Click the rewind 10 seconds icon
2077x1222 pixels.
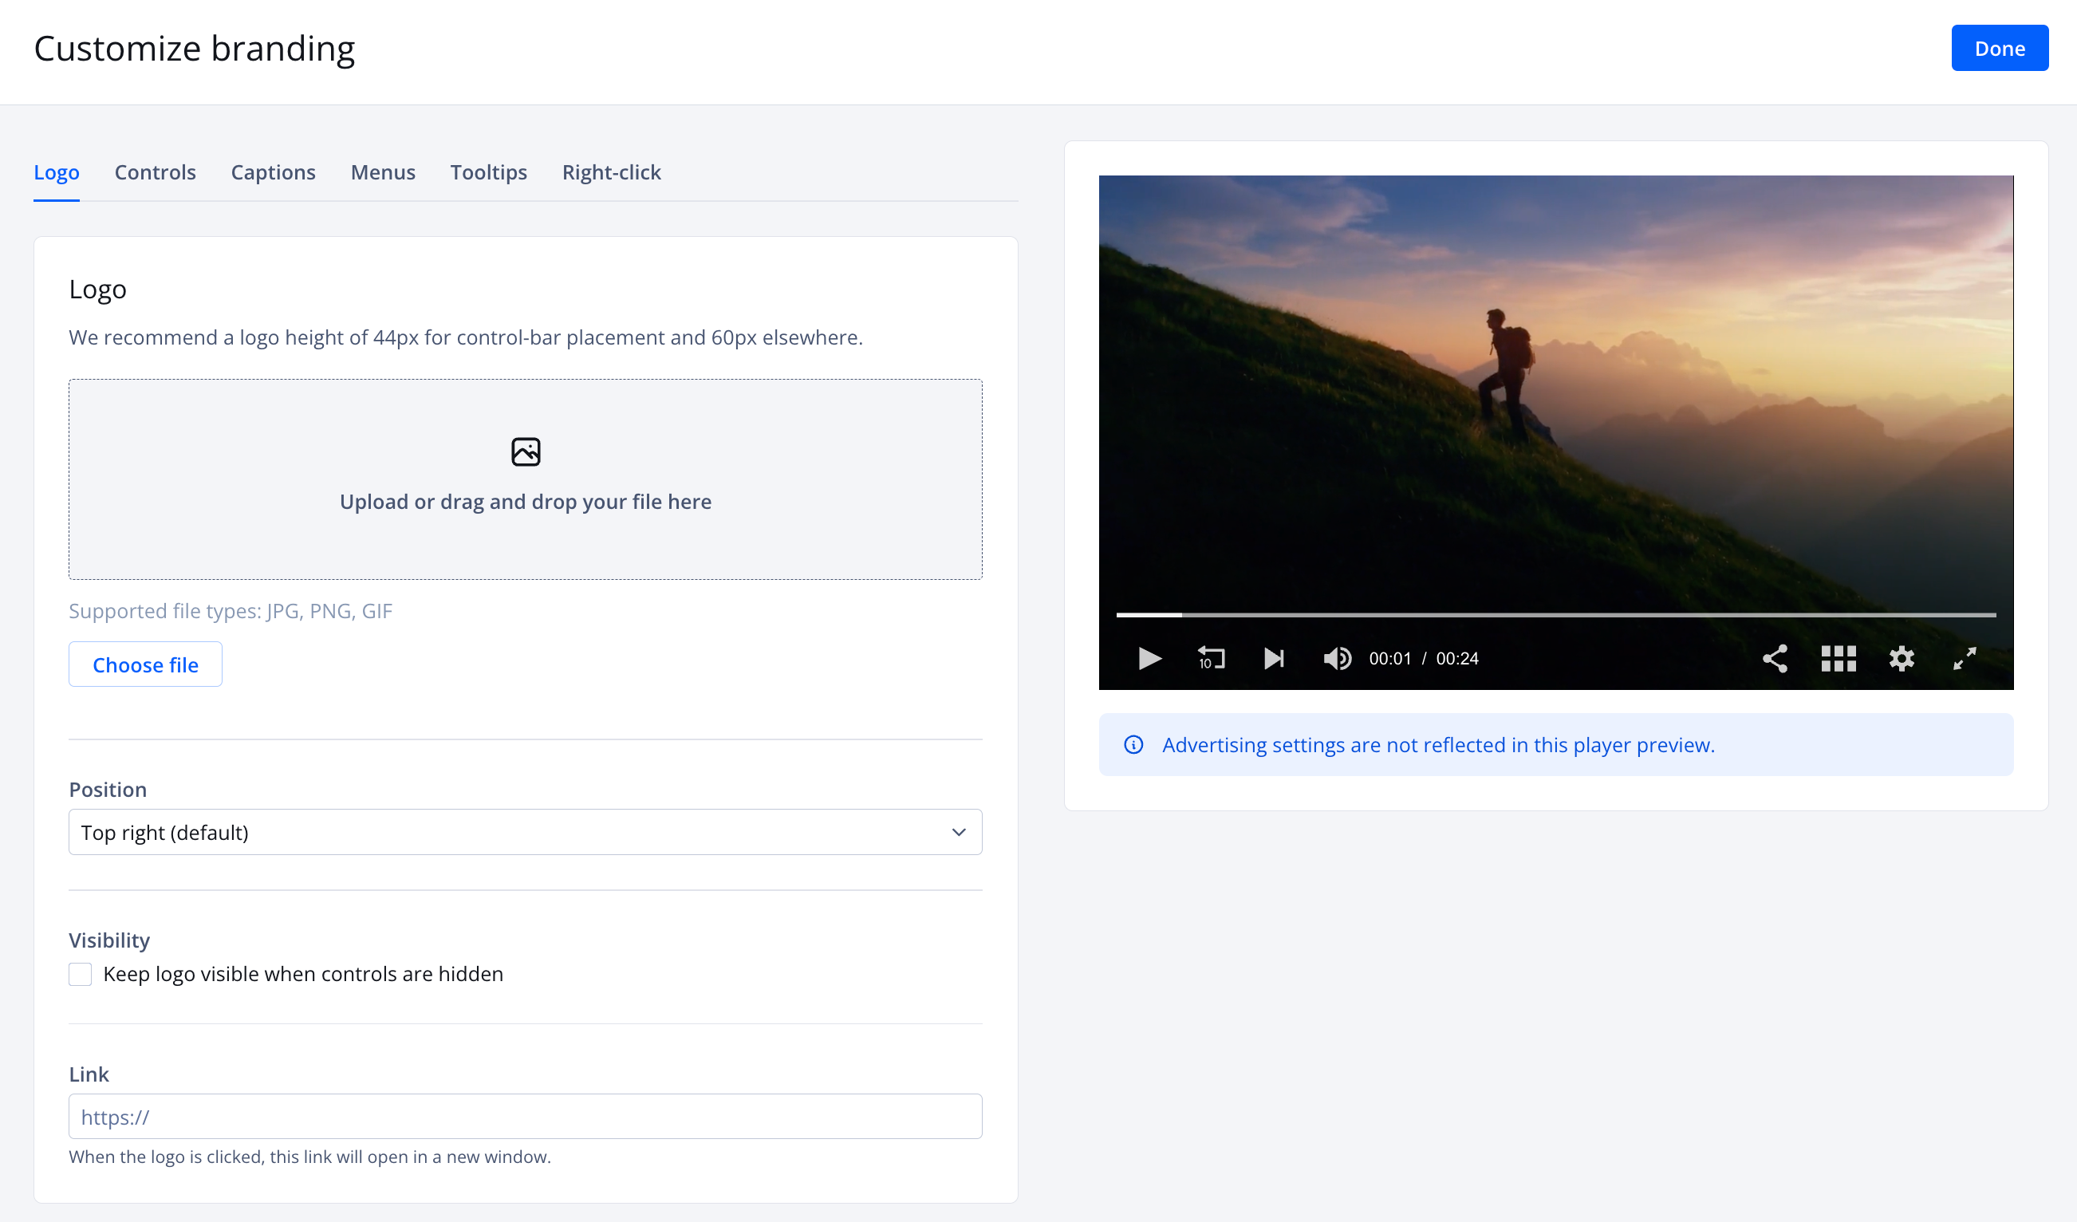pyautogui.click(x=1211, y=658)
